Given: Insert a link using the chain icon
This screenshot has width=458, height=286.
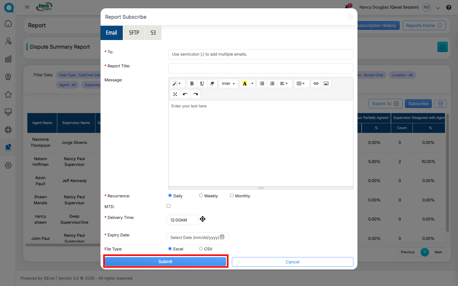Looking at the screenshot, I should (316, 84).
